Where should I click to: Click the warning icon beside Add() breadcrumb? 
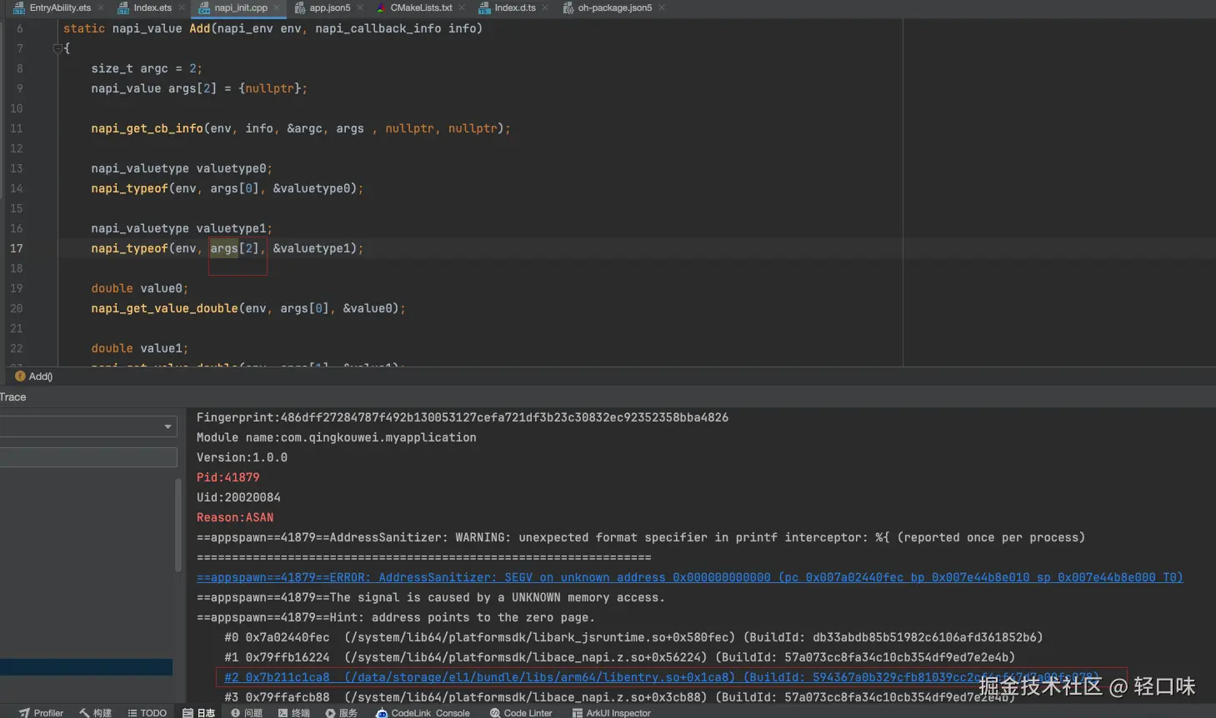point(21,376)
